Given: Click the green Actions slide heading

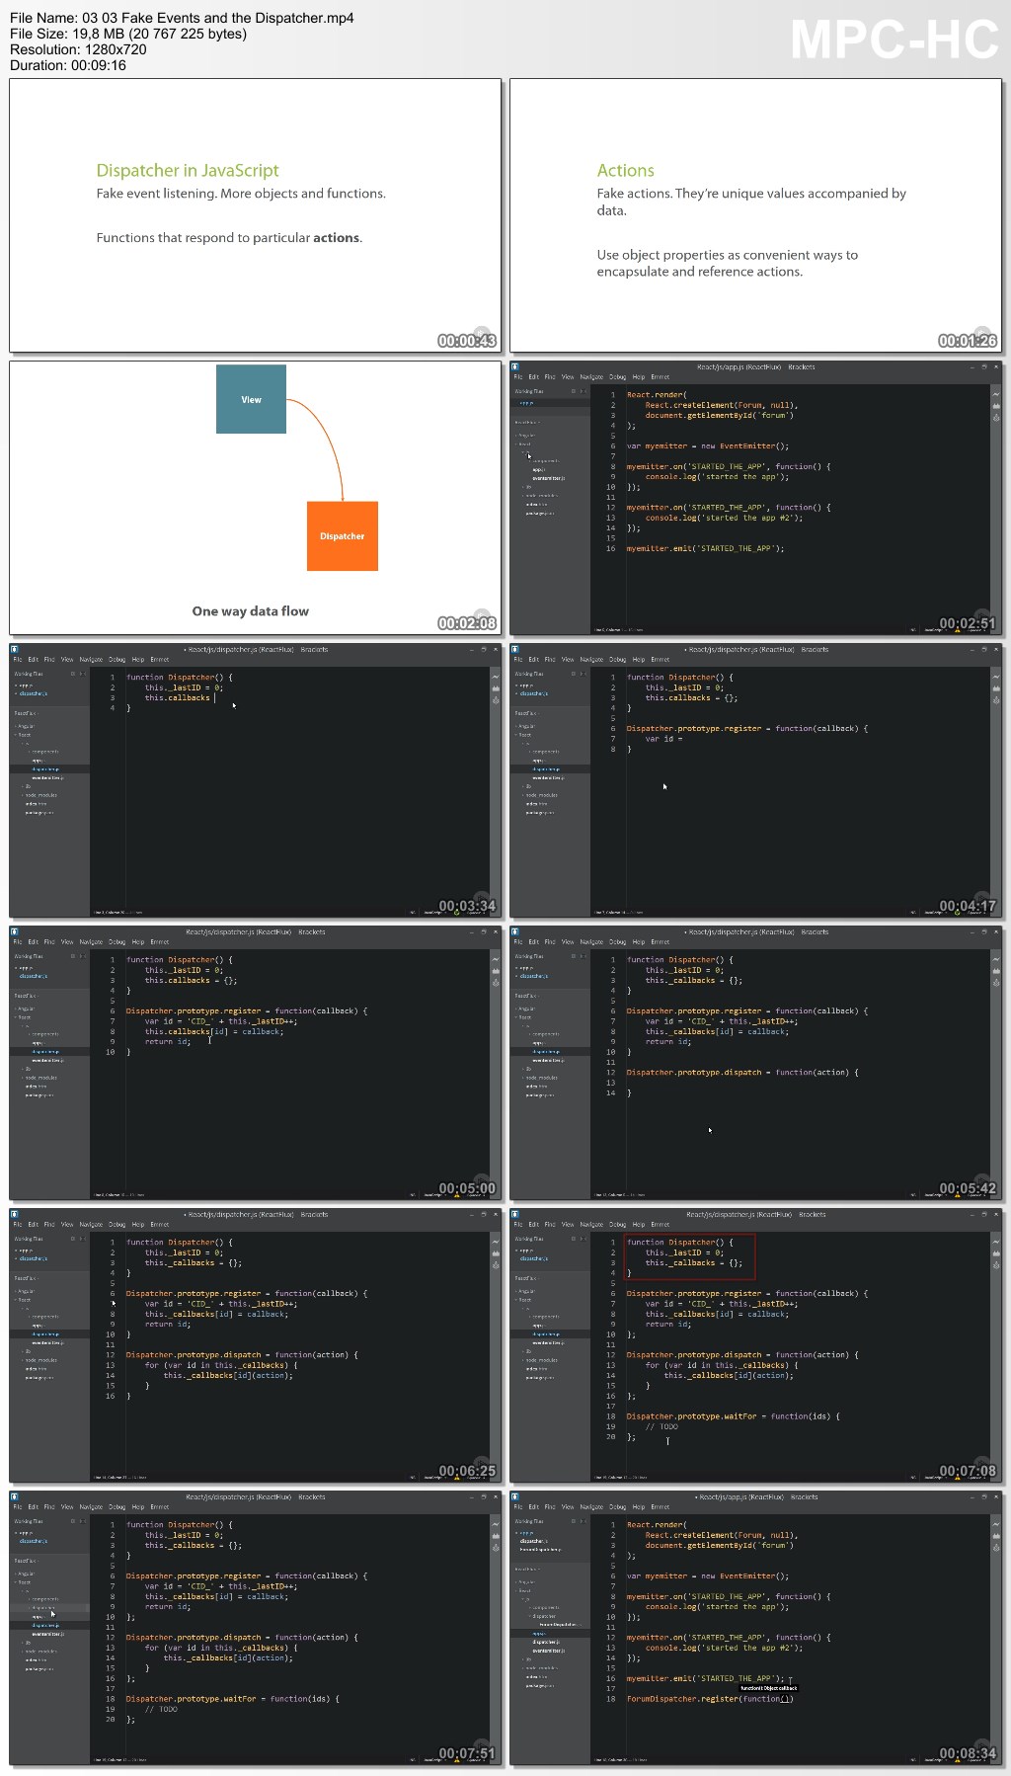Looking at the screenshot, I should [625, 171].
